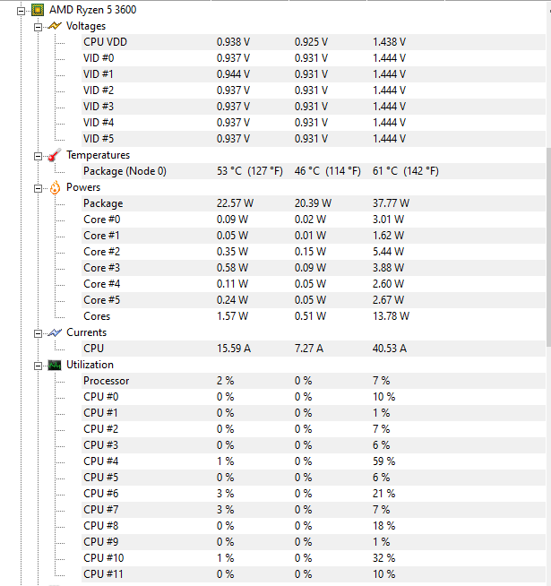Select the Processor utilization row
The height and width of the screenshot is (586, 551).
pyautogui.click(x=314, y=381)
